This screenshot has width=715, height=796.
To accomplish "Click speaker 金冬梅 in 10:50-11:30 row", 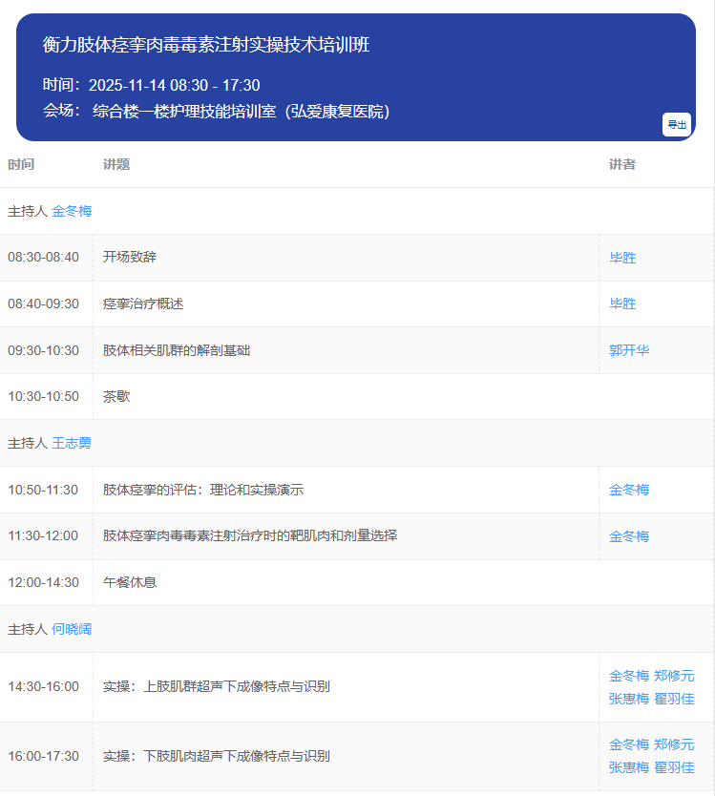I will click(x=629, y=490).
